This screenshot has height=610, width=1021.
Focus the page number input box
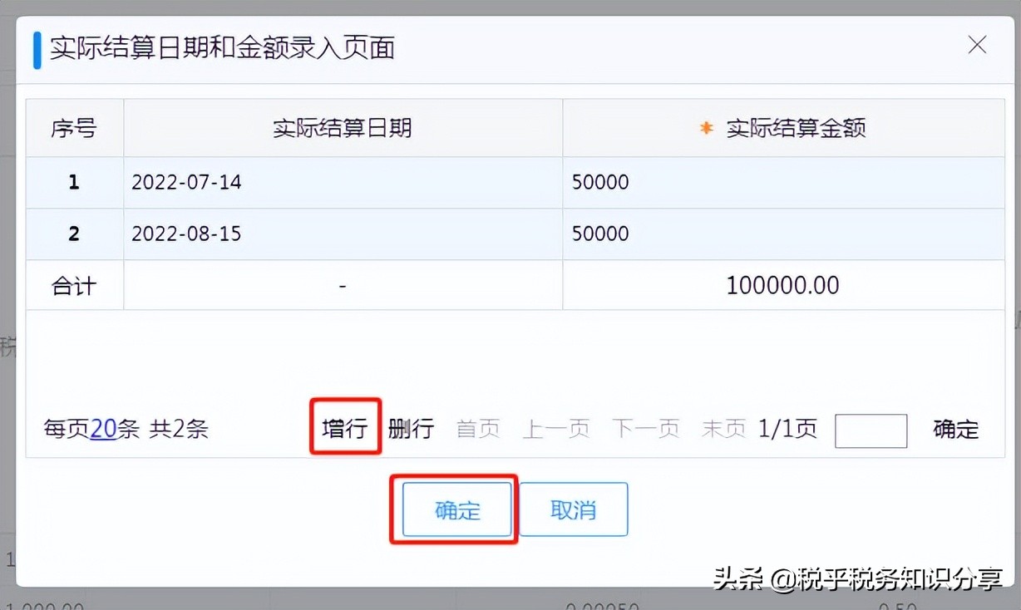871,430
